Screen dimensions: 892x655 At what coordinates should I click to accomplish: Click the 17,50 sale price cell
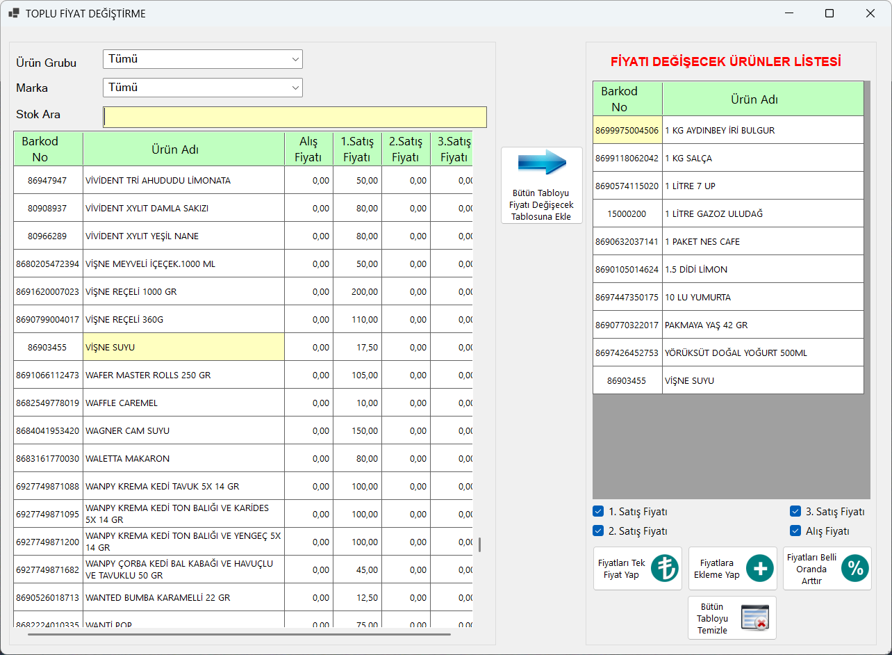(357, 347)
